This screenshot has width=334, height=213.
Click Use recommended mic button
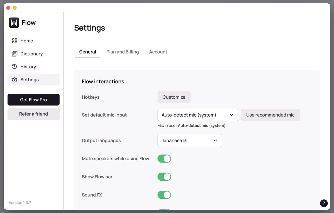(270, 115)
